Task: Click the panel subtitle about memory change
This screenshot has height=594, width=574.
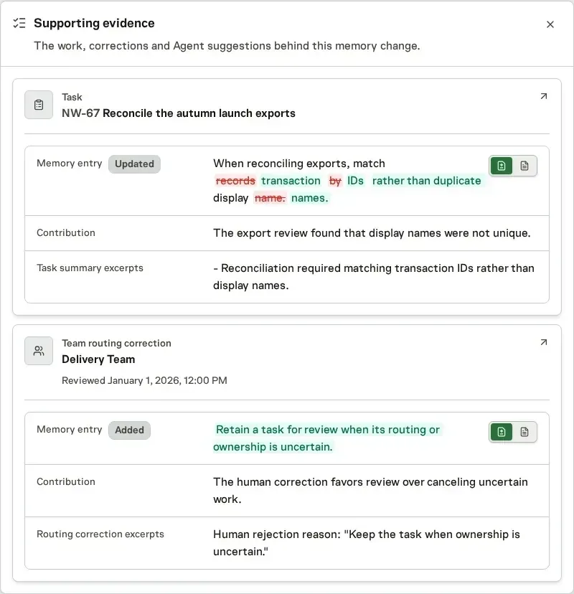Action: pyautogui.click(x=227, y=46)
